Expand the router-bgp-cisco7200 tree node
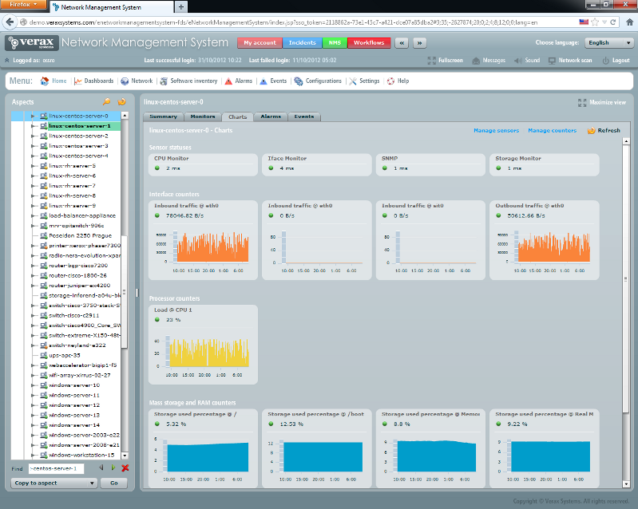The height and width of the screenshot is (509, 638). 33,266
